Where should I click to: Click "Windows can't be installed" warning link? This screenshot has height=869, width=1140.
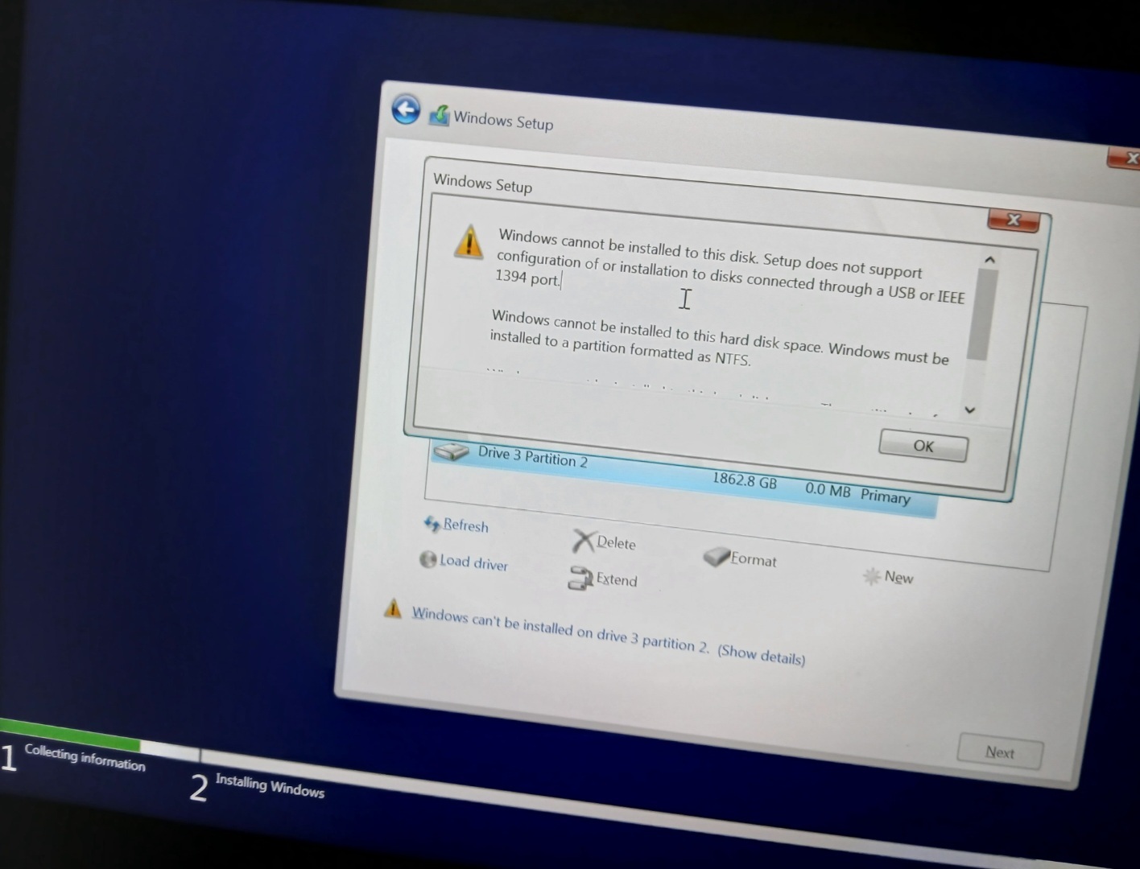coord(560,628)
